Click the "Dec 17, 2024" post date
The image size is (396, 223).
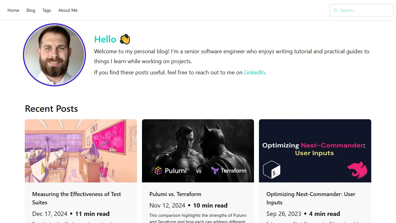click(50, 214)
